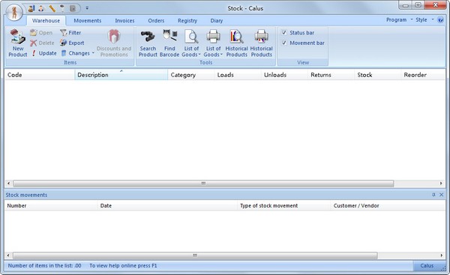450x275 pixels.
Task: Expand the magnifier List of Goods dropdown arrow
Action: 199,55
